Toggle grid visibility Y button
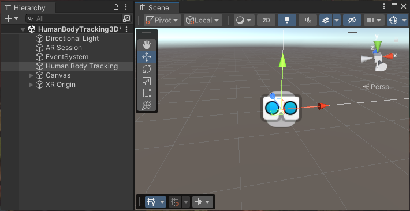 click(151, 202)
